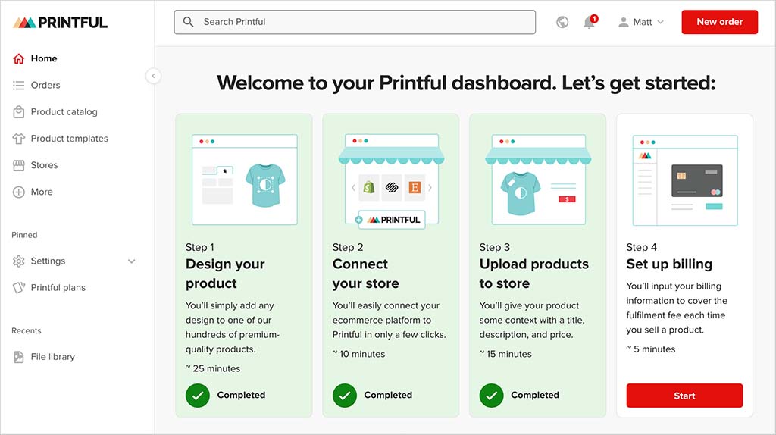The height and width of the screenshot is (435, 776).
Task: Click the Set up billing heading
Action: coord(669,264)
